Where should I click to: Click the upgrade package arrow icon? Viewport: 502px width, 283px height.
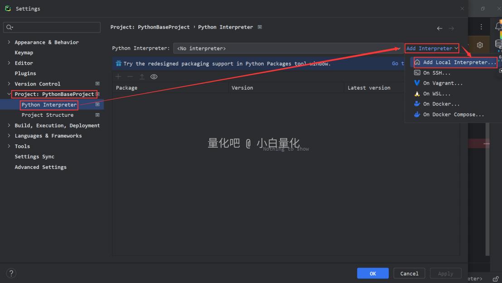pos(142,77)
